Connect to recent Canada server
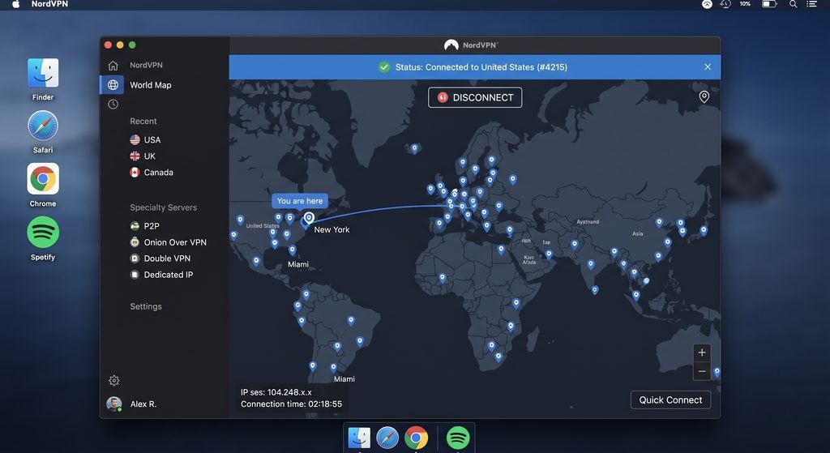Viewport: 830px width, 453px height. tap(158, 172)
